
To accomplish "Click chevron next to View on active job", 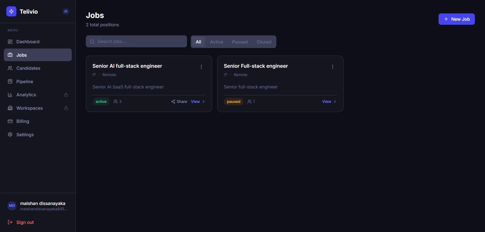I will point(204,102).
